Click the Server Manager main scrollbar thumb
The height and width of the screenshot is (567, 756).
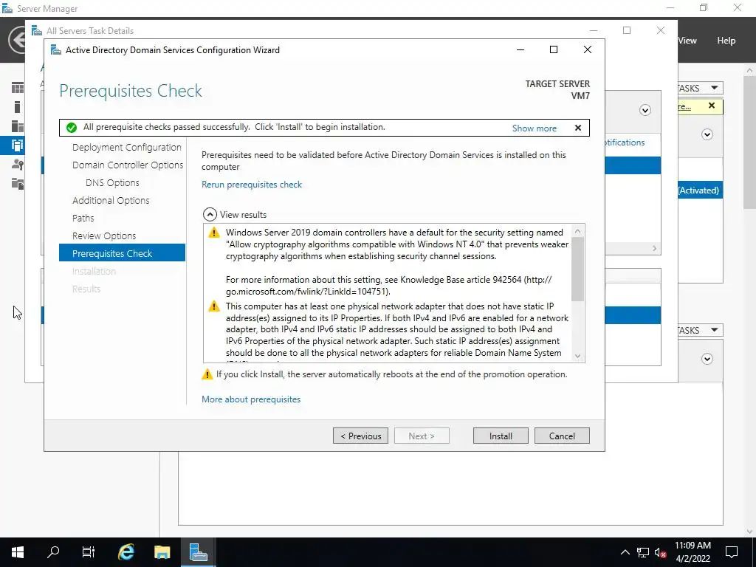click(749, 142)
